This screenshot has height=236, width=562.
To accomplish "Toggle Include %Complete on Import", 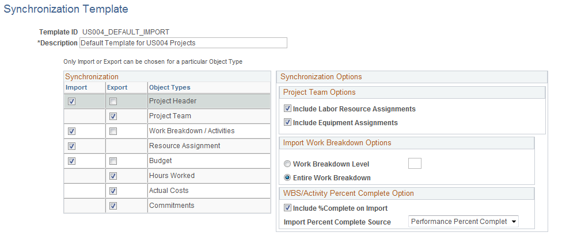I will coord(287,208).
